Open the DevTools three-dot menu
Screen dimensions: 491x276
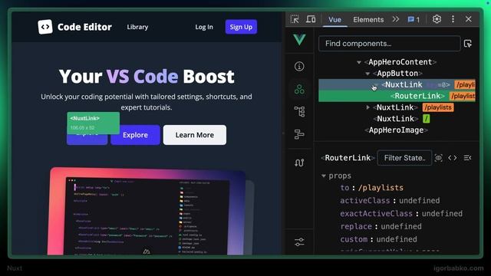click(x=453, y=19)
